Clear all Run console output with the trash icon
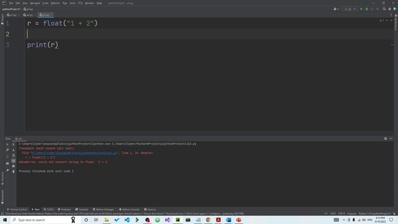This screenshot has width=398, height=224. pyautogui.click(x=14, y=172)
